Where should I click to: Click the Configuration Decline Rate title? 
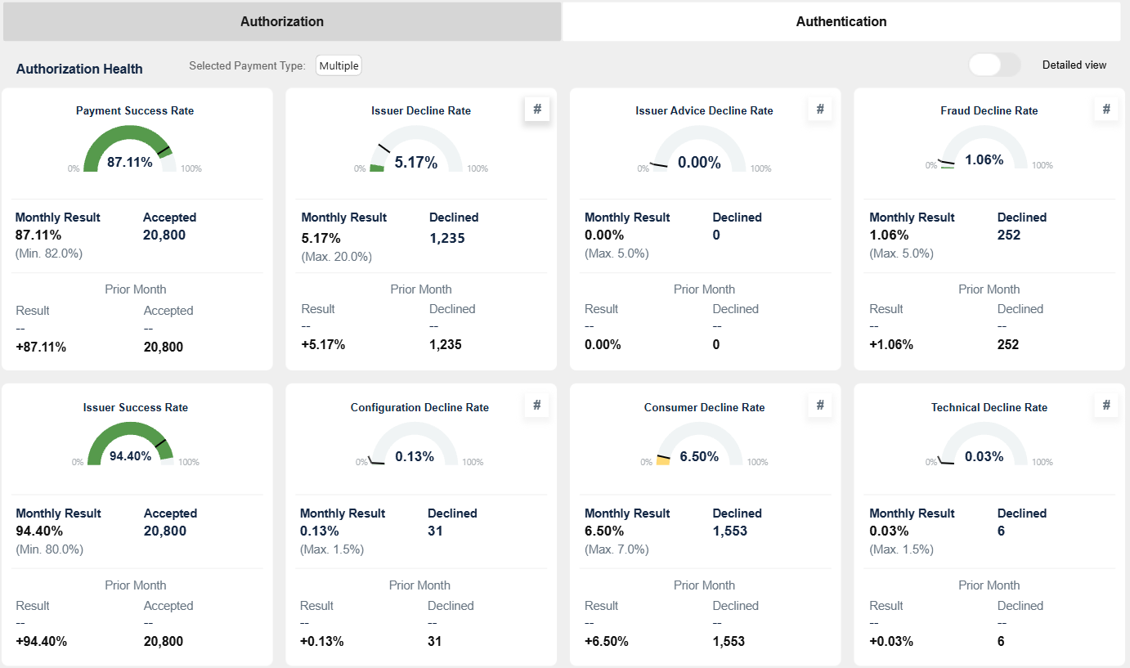pos(419,407)
